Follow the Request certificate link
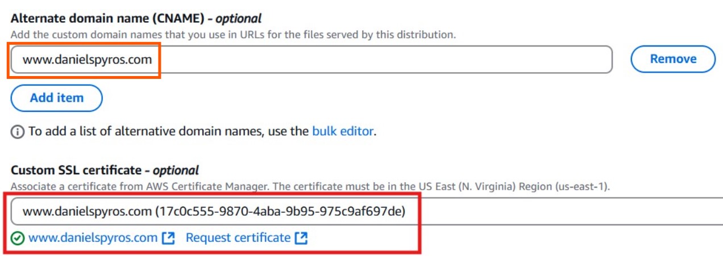Image resolution: width=723 pixels, height=256 pixels. [x=238, y=238]
